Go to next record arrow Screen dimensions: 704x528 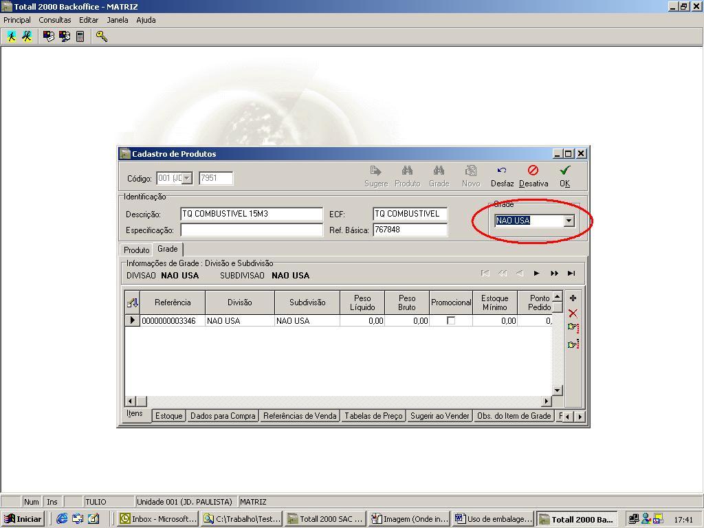tap(536, 274)
